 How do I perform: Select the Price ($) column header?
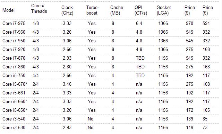(x=190, y=10)
